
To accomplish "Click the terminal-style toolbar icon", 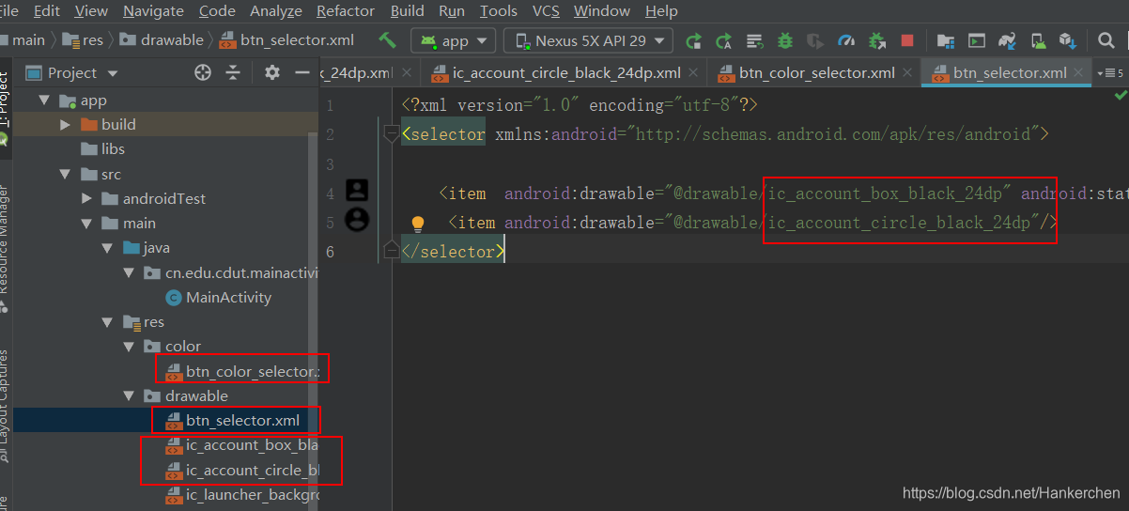I will pyautogui.click(x=977, y=40).
